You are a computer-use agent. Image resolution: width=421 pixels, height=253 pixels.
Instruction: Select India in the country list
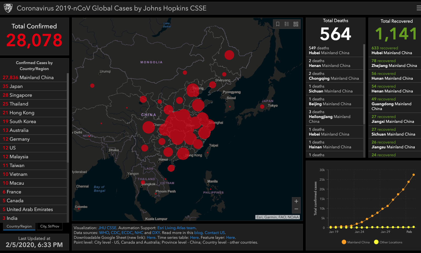coord(33,218)
